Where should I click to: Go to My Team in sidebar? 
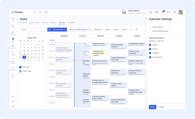coord(13,68)
